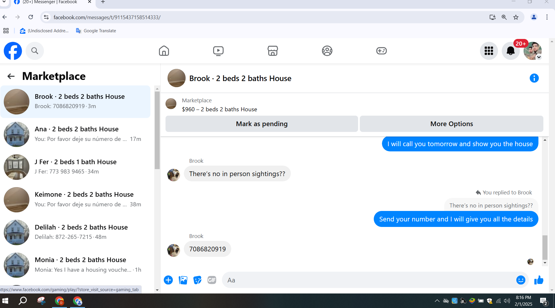Open J Fer 2 beds 1 bath conversation
The width and height of the screenshot is (555, 308).
point(75,167)
